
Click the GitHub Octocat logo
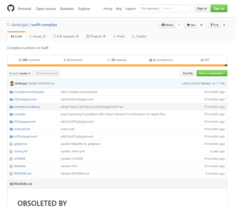pos(11,8)
